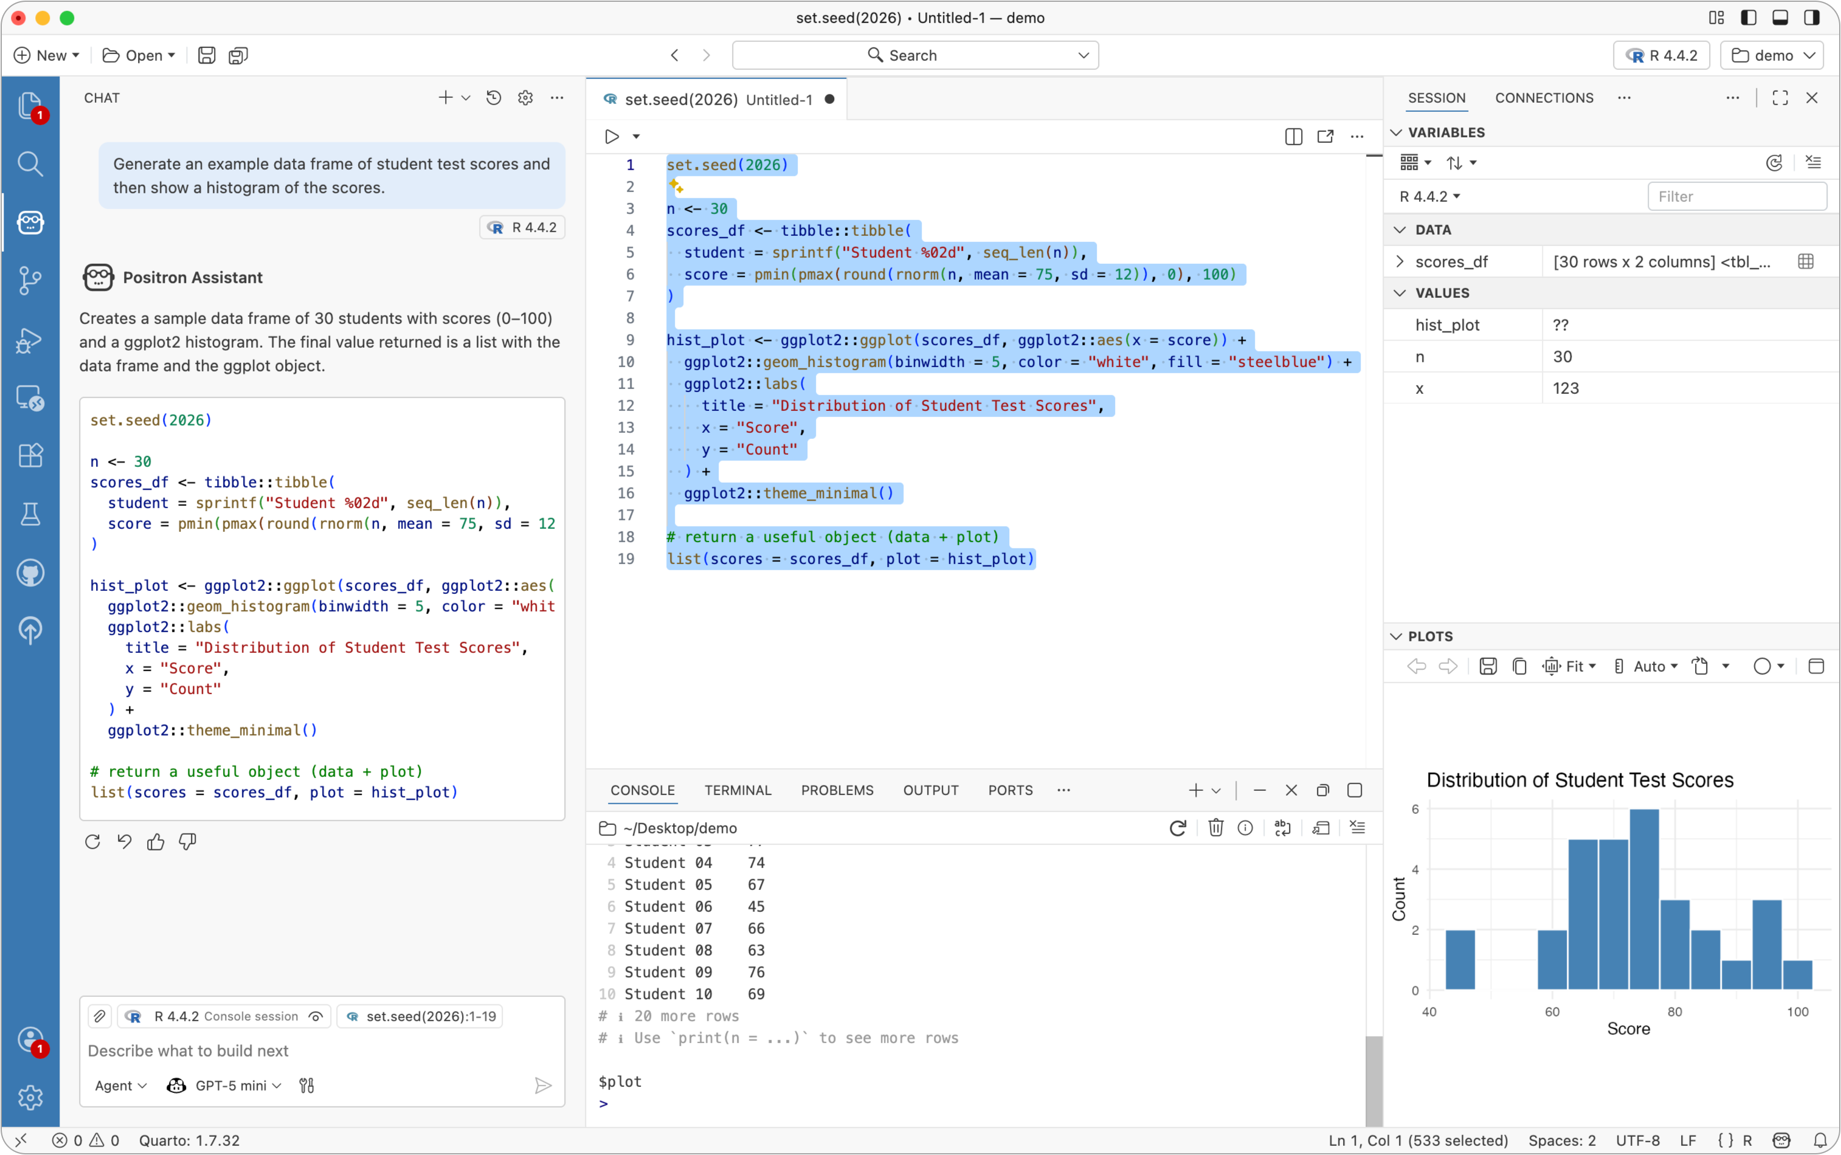1841x1155 pixels.
Task: Open the Testing flask view
Action: click(30, 513)
